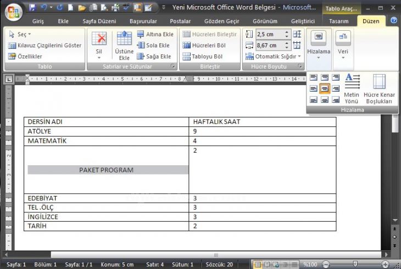This screenshot has height=269, width=401.
Task: Edit the row height 2,5 cm field
Action: pyautogui.click(x=270, y=34)
